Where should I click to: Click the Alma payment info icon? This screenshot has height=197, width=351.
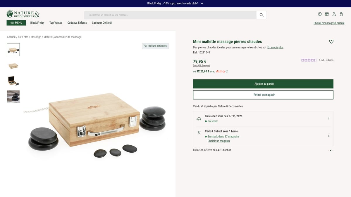tap(227, 71)
